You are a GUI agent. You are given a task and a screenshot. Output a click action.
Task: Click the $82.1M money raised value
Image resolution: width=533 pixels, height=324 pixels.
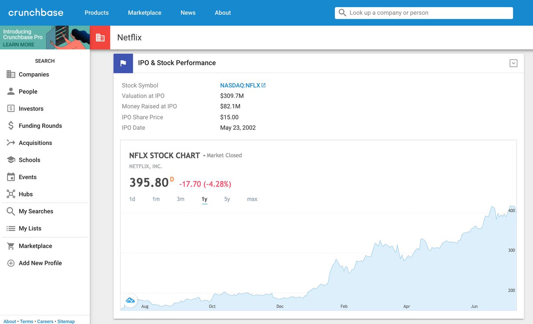coord(230,107)
